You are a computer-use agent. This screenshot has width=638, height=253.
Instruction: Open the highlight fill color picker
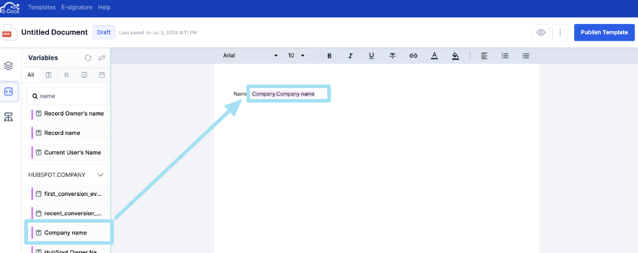pos(455,56)
